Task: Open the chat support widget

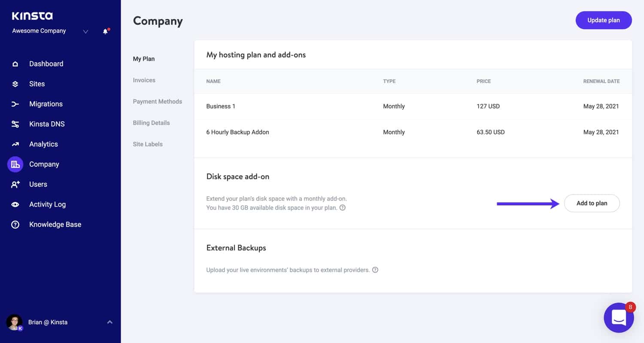Action: pyautogui.click(x=619, y=318)
